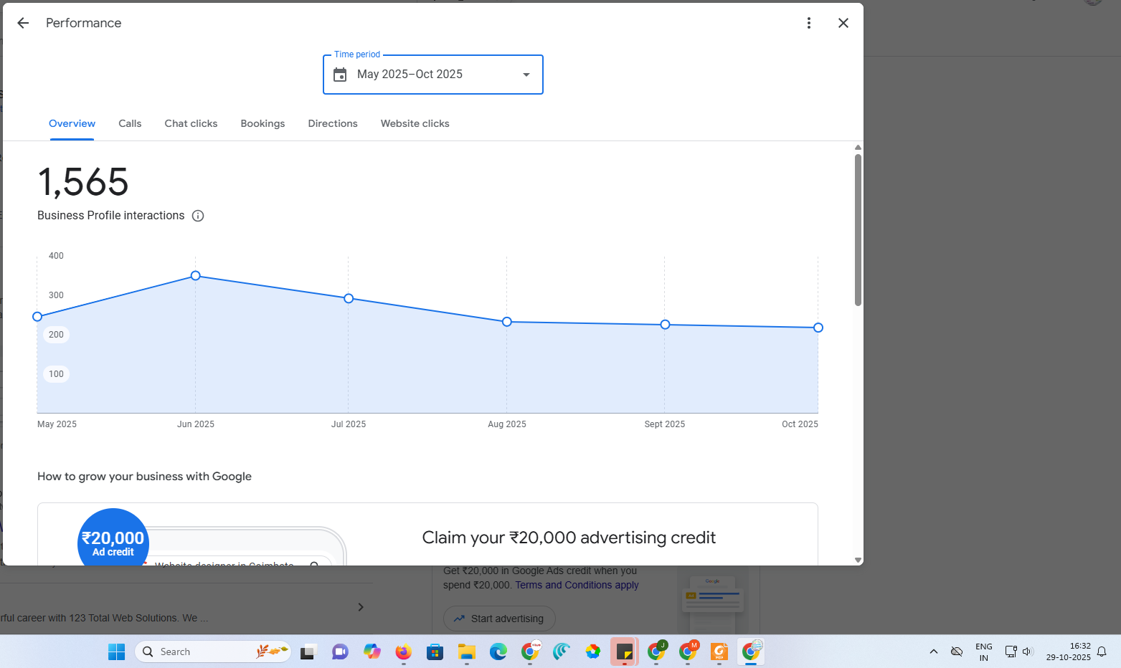1121x668 pixels.
Task: Open the Website clicks tab
Action: pos(415,123)
